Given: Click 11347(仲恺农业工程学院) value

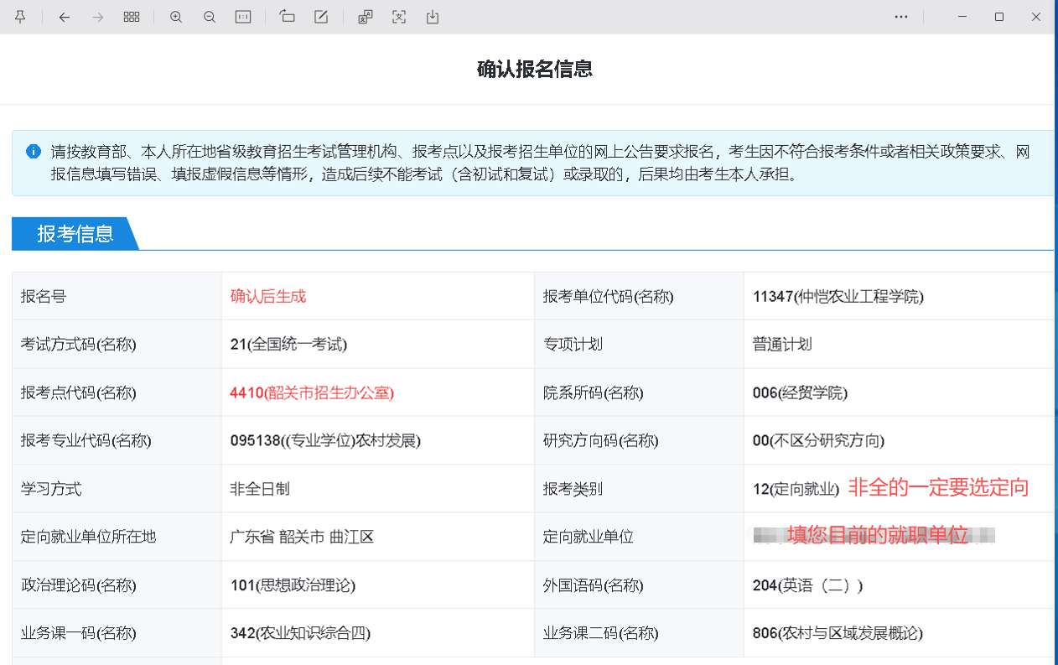Looking at the screenshot, I should [x=838, y=296].
